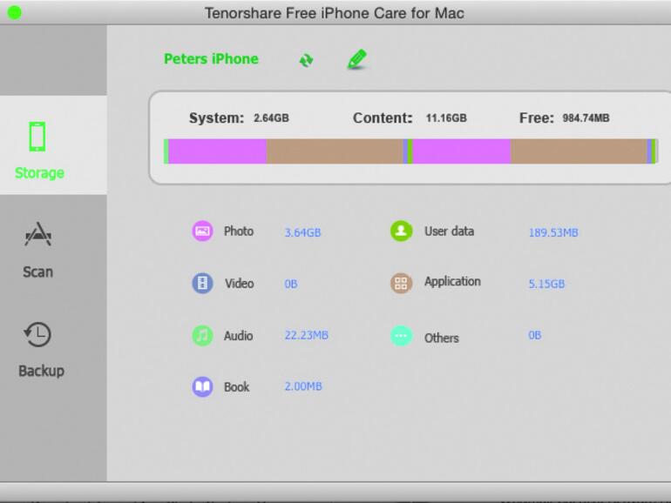Click the green Audio music-note icon
The image size is (671, 503).
click(x=202, y=335)
